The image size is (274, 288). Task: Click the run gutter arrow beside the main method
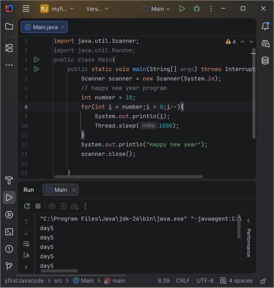click(x=37, y=69)
